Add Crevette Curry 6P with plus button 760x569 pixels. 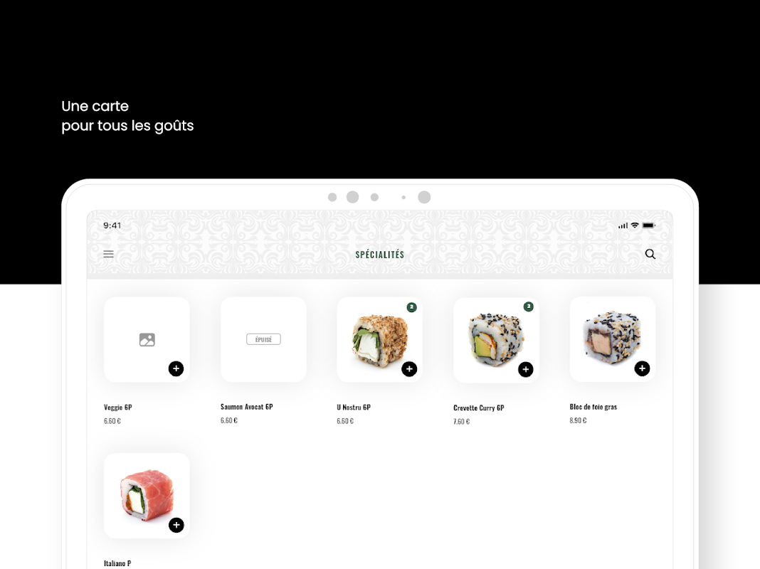coord(525,369)
